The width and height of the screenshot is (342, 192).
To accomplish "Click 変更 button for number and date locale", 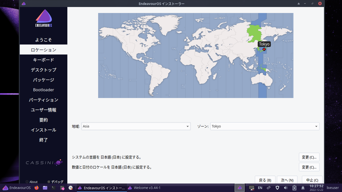I will click(309, 167).
